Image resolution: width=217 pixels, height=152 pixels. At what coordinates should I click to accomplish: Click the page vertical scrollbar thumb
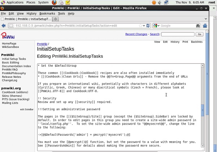pos(207,74)
